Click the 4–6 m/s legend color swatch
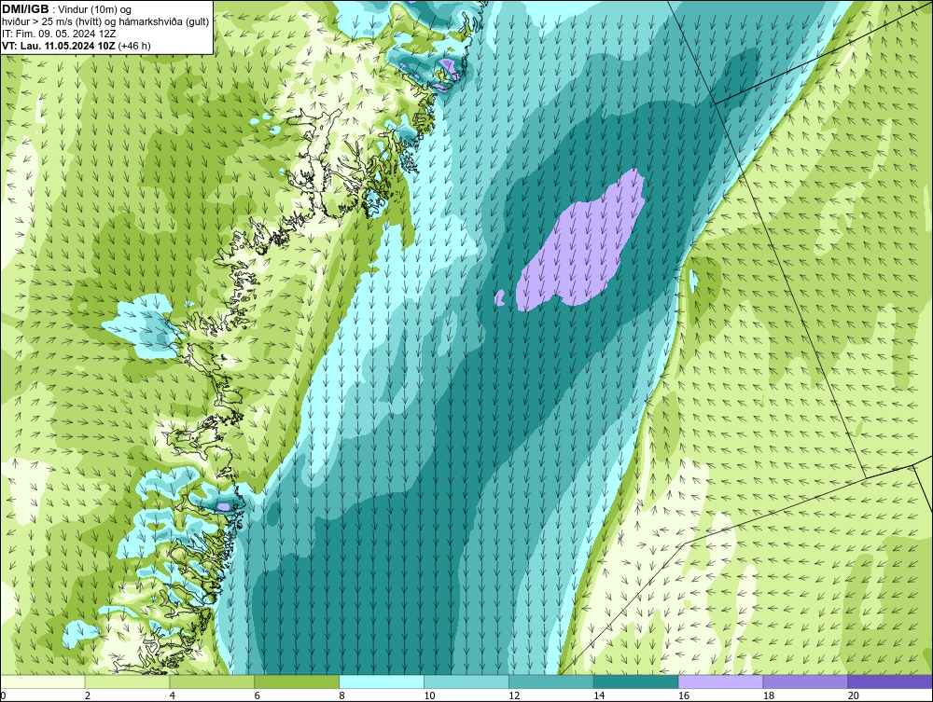The height and width of the screenshot is (702, 933). 212,681
